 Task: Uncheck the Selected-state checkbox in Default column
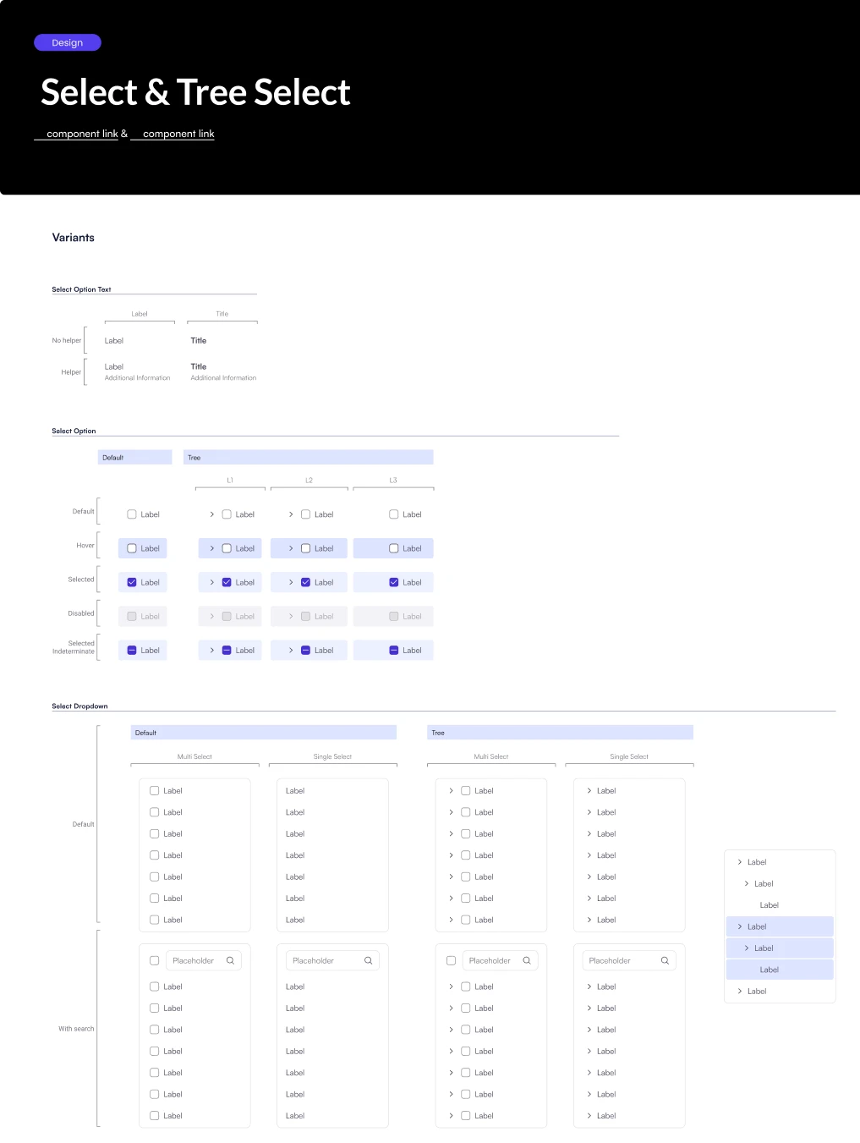point(132,582)
